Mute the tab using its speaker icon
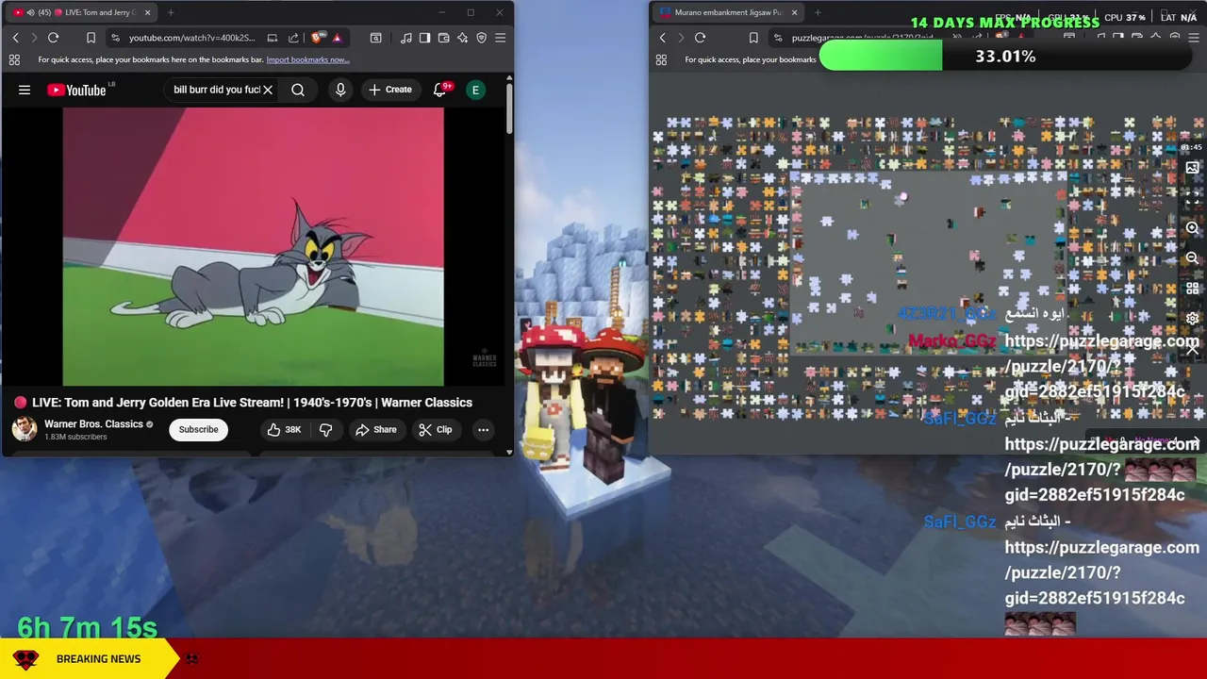The width and height of the screenshot is (1207, 679). (31, 12)
